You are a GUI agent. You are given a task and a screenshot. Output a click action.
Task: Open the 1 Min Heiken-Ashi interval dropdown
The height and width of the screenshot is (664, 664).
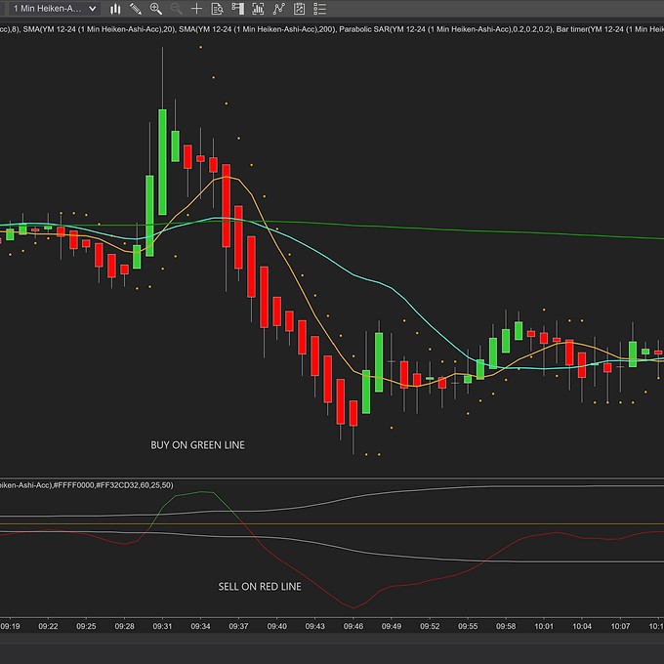[x=55, y=9]
